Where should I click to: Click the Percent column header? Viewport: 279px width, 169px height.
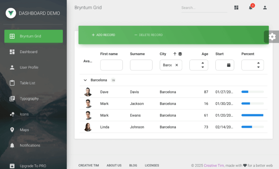tap(248, 54)
